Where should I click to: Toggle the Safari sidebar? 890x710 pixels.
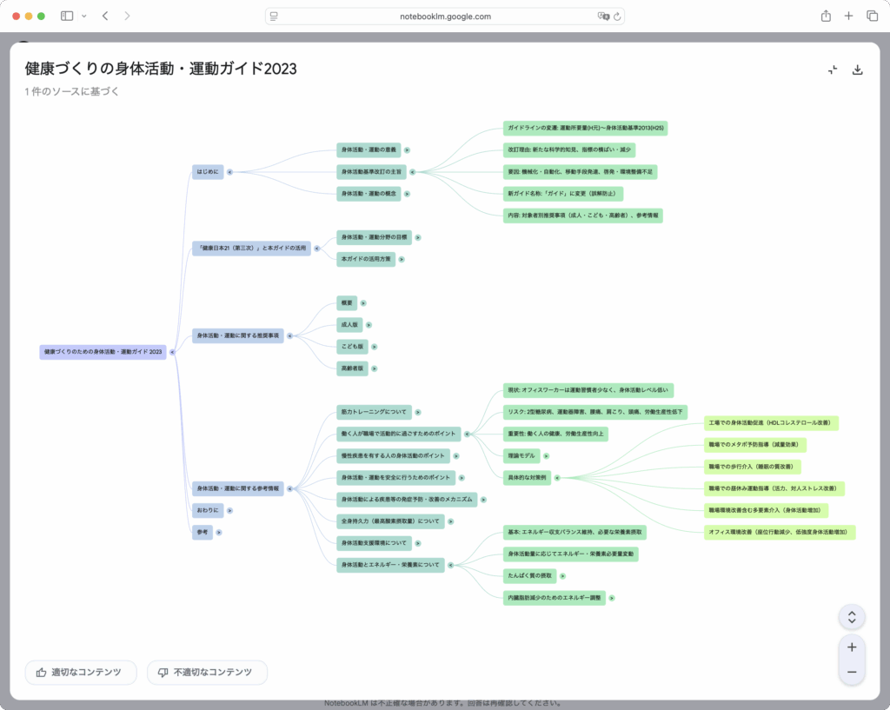67,16
